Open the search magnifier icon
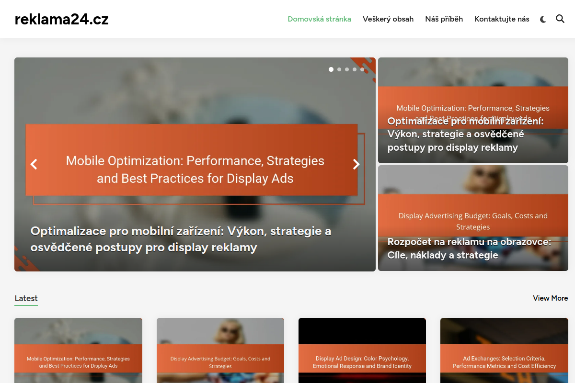The width and height of the screenshot is (575, 383). [x=560, y=19]
